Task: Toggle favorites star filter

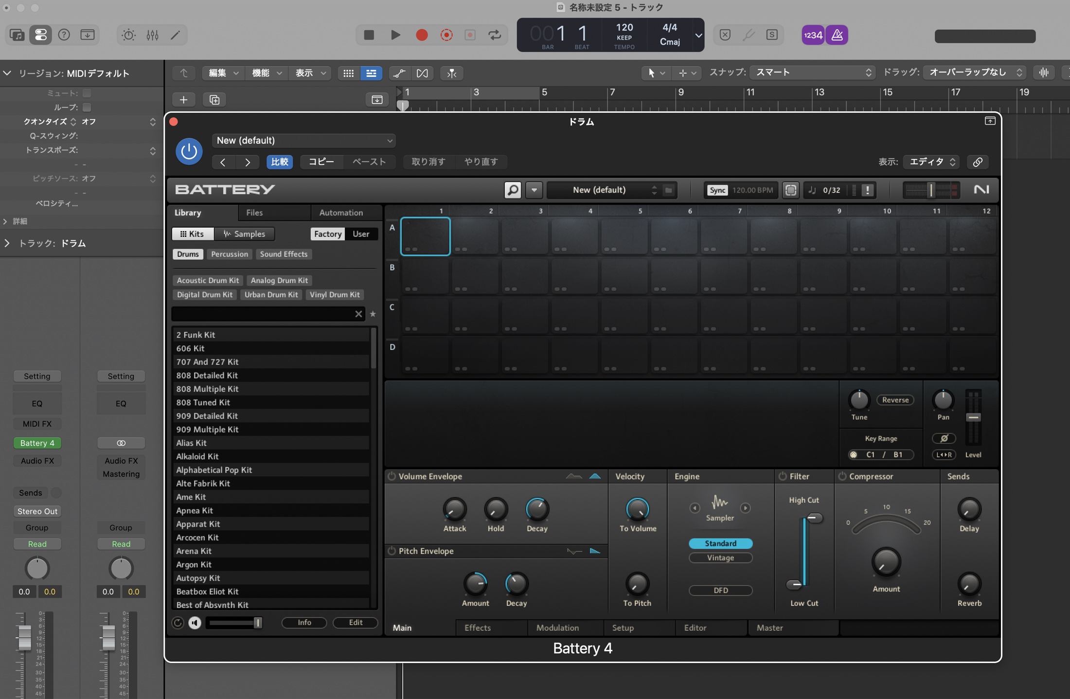Action: pos(373,314)
